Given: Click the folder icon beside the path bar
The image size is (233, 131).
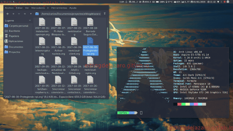Looking at the screenshot, I should 37,14.
